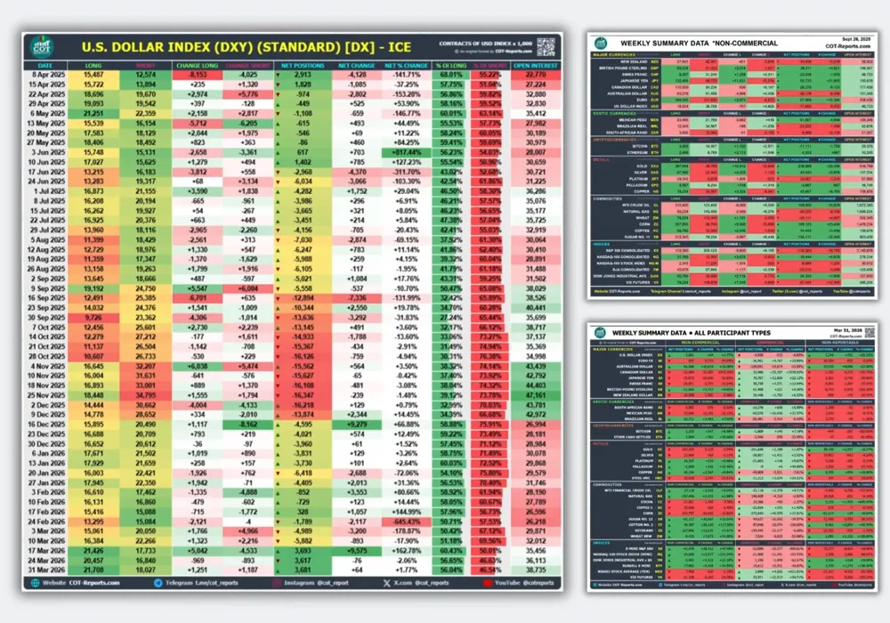Screen dimensions: 890x623
Task: Click the 34,795 short value for 25 Nov 2025
Action: [x=145, y=395]
